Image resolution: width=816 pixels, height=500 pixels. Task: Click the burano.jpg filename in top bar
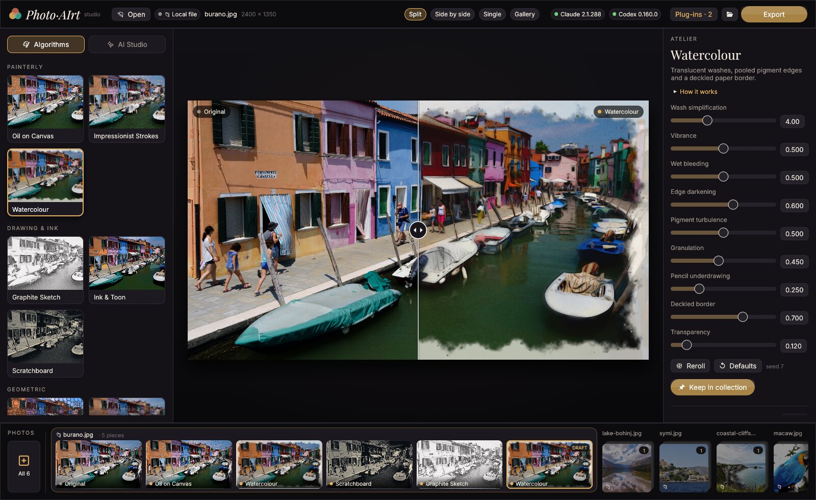tap(221, 14)
